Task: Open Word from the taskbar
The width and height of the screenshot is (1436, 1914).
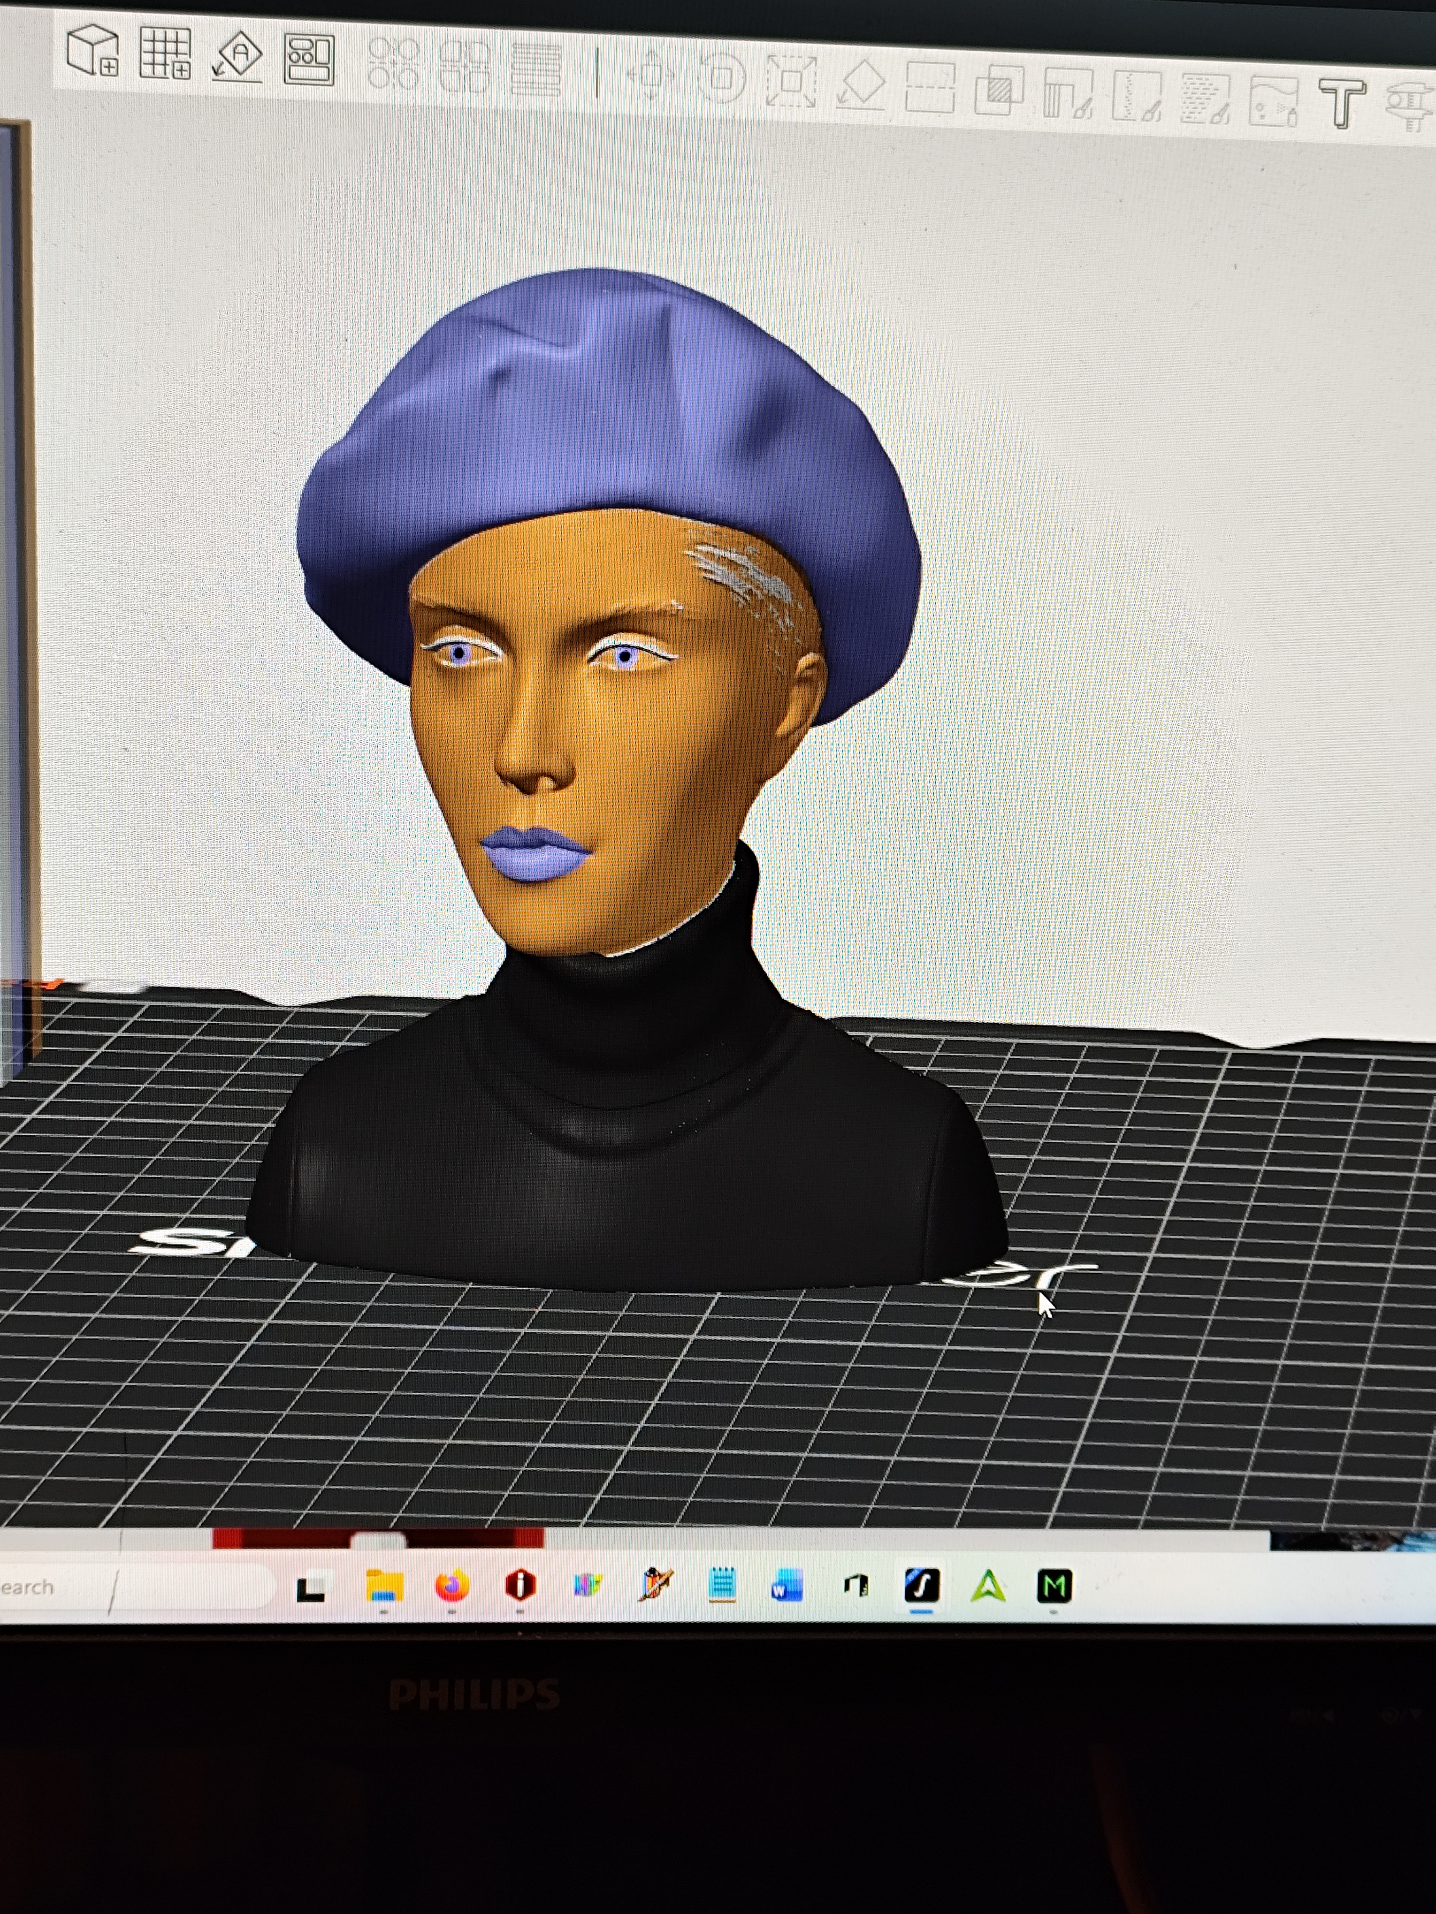Action: pyautogui.click(x=787, y=1586)
